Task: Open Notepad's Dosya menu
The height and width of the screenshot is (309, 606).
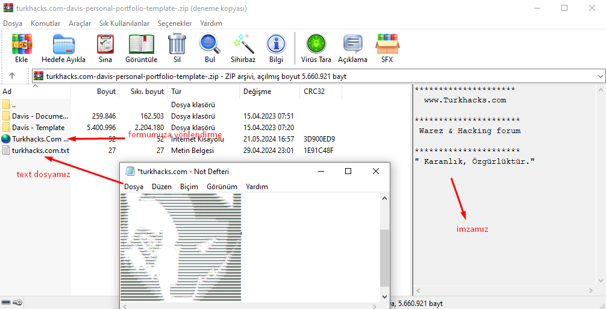Action: [x=134, y=187]
